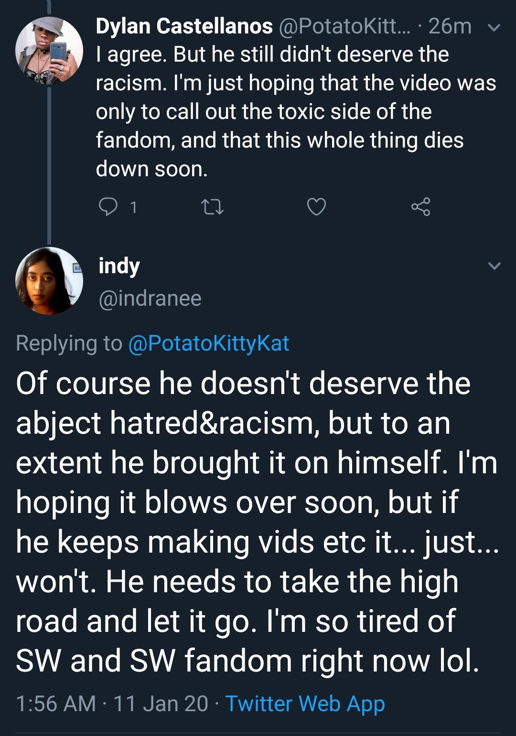The image size is (516, 736).
Task: Open Dylan Castellanos's profile picture
Action: pyautogui.click(x=49, y=51)
